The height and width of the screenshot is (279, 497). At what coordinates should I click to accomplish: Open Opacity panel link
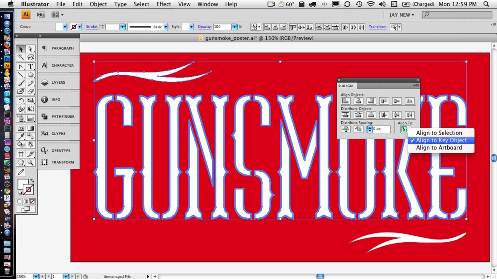click(x=205, y=27)
